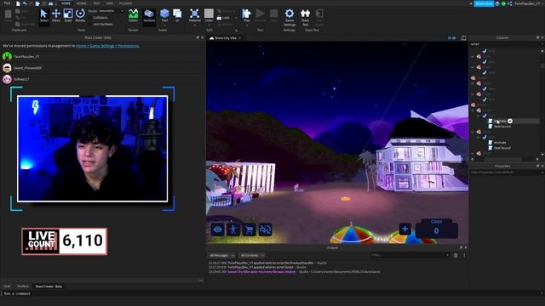Undock the Team Create panel
Image resolution: width=545 pixels, height=306 pixels.
tap(198, 37)
